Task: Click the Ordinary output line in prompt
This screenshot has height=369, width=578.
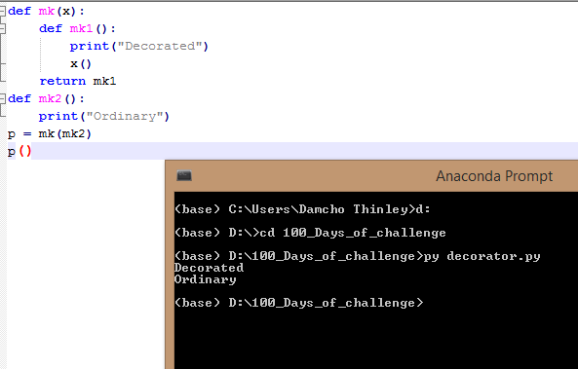Action: pyautogui.click(x=206, y=279)
